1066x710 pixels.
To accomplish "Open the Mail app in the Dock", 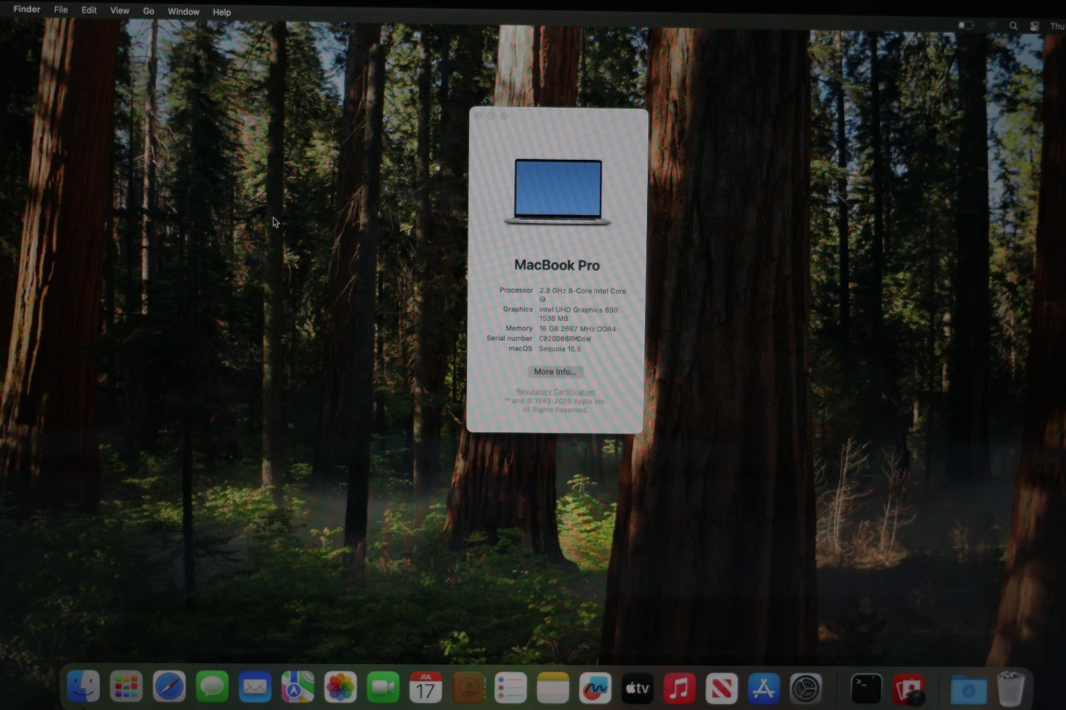I will [255, 687].
